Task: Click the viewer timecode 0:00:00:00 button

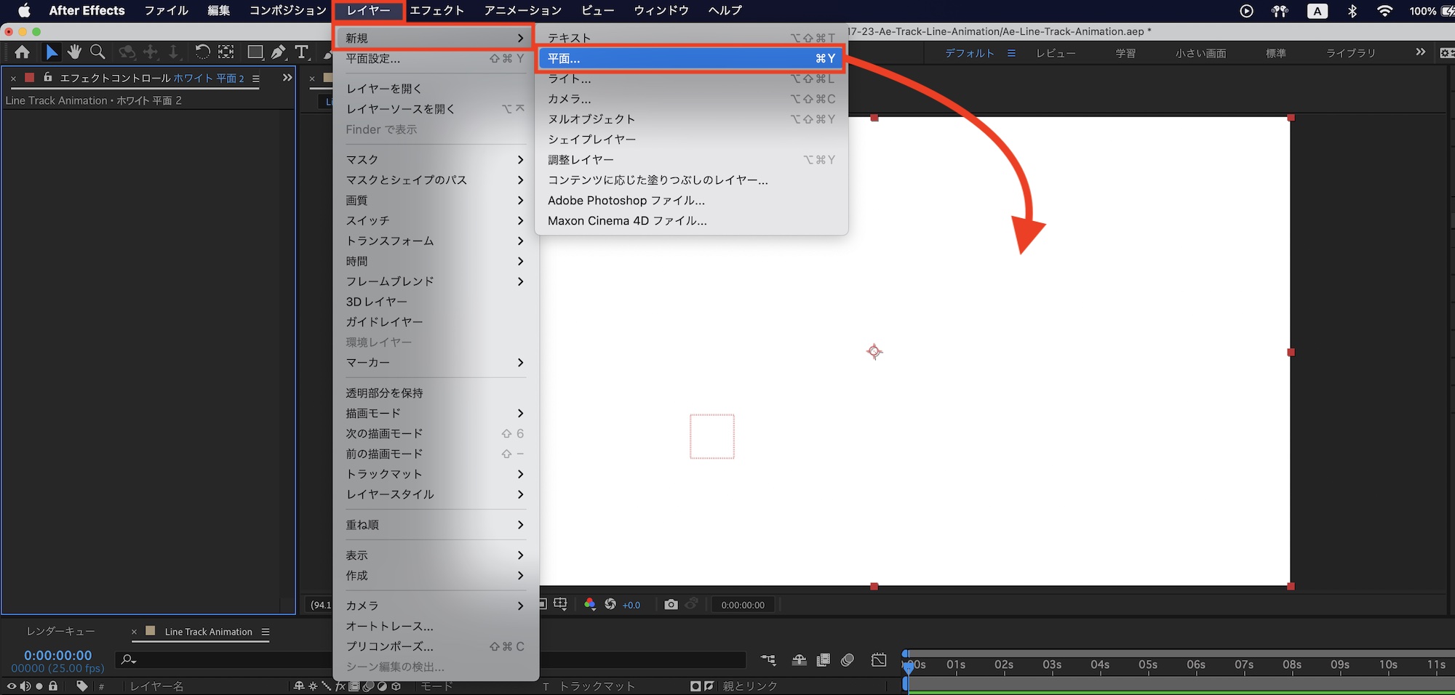Action: pyautogui.click(x=743, y=605)
